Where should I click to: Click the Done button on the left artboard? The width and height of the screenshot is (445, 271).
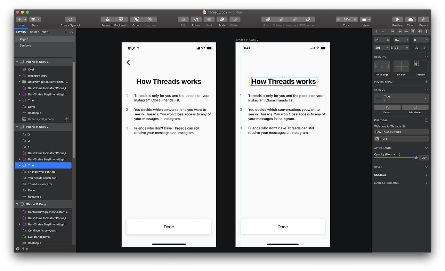169,227
